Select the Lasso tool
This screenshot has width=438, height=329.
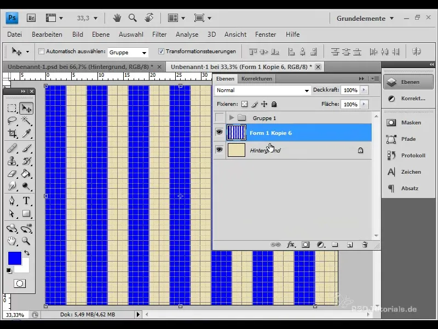pos(11,121)
